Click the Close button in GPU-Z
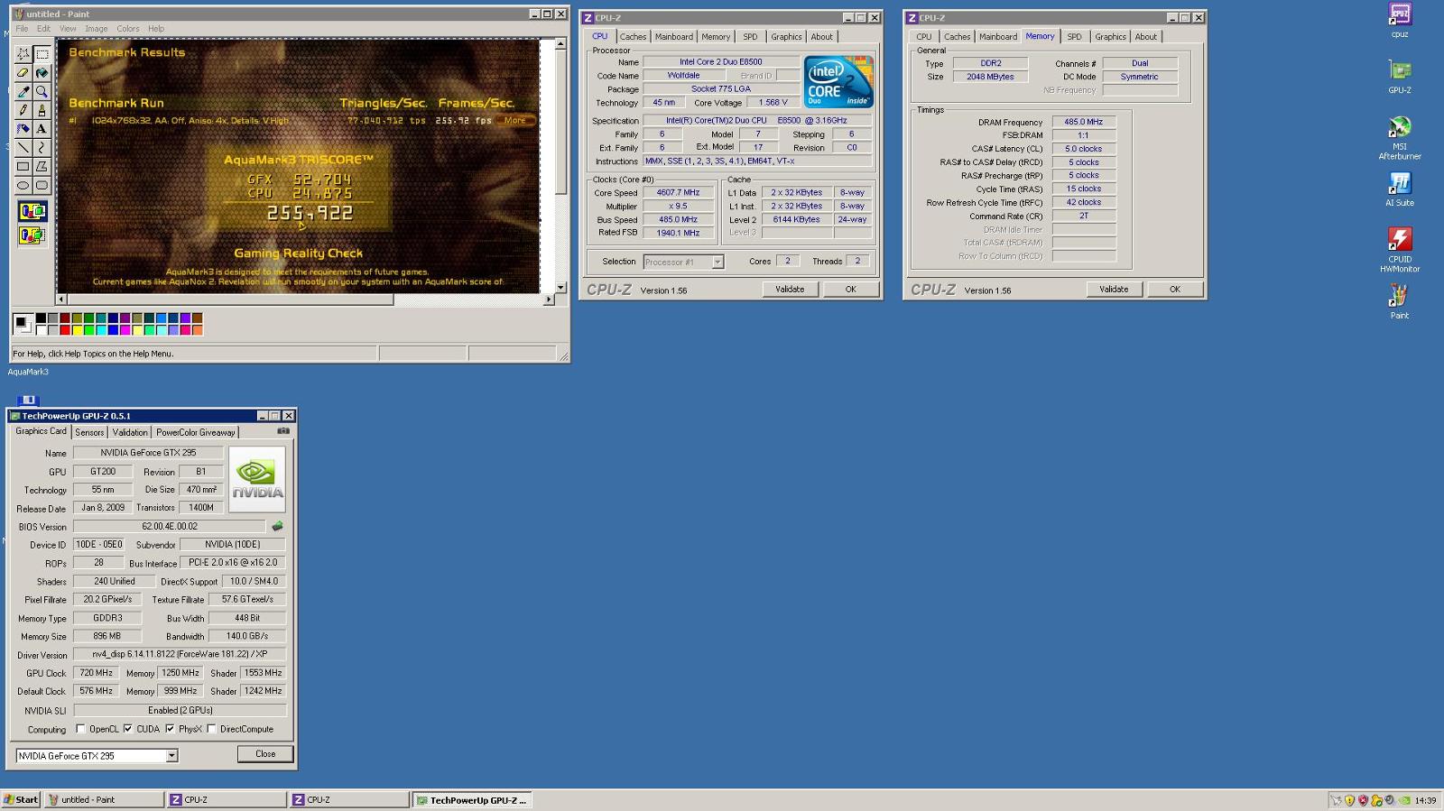This screenshot has height=811, width=1444. 265,754
